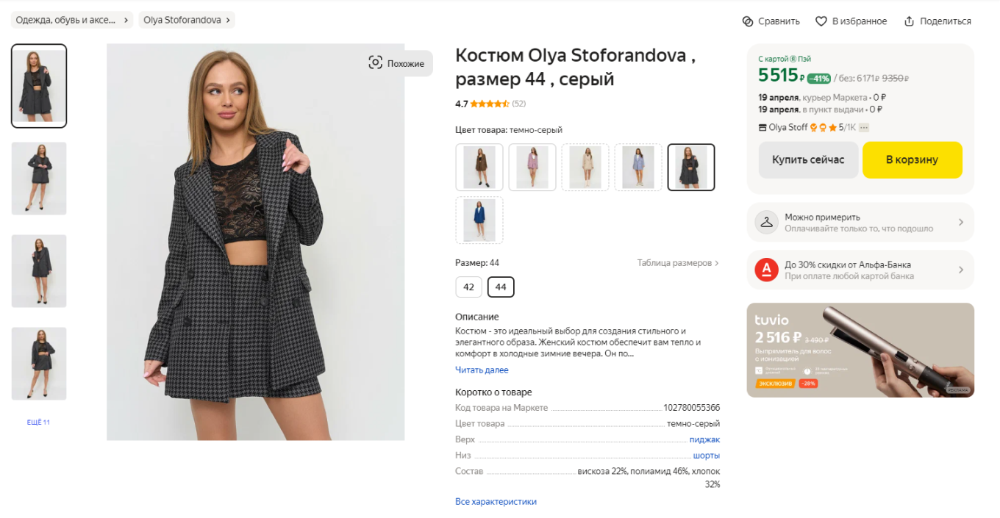Click the three-dots icon beside Olya Stoff
Screen dimensions: 1000x518
click(864, 128)
